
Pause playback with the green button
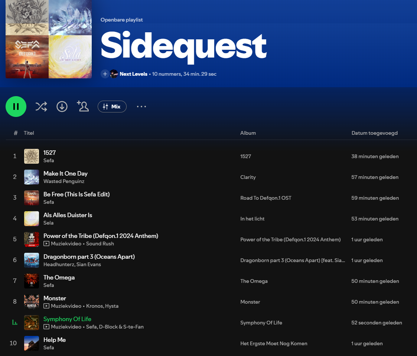tap(16, 107)
